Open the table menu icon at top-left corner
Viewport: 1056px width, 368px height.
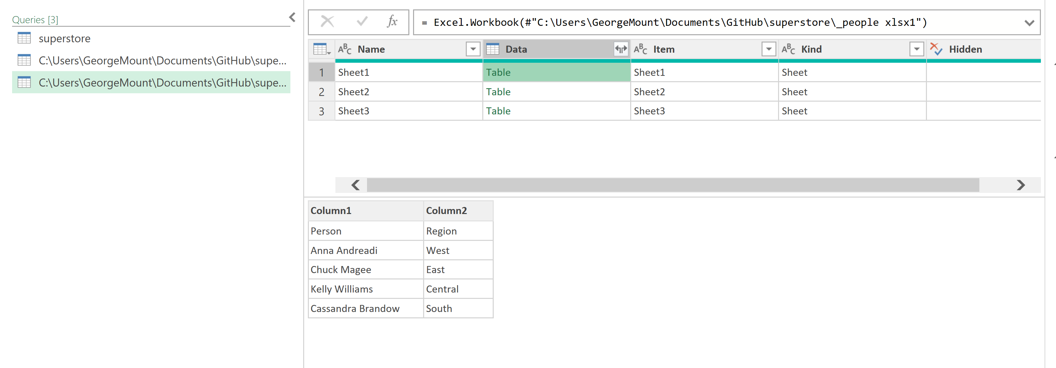[x=321, y=49]
